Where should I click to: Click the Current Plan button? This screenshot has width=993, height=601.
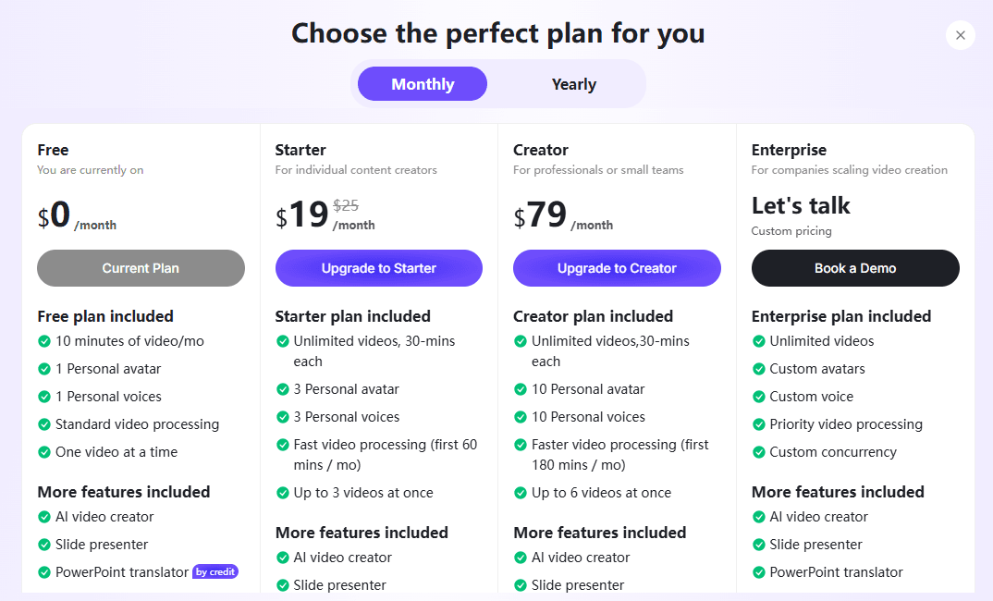click(141, 268)
